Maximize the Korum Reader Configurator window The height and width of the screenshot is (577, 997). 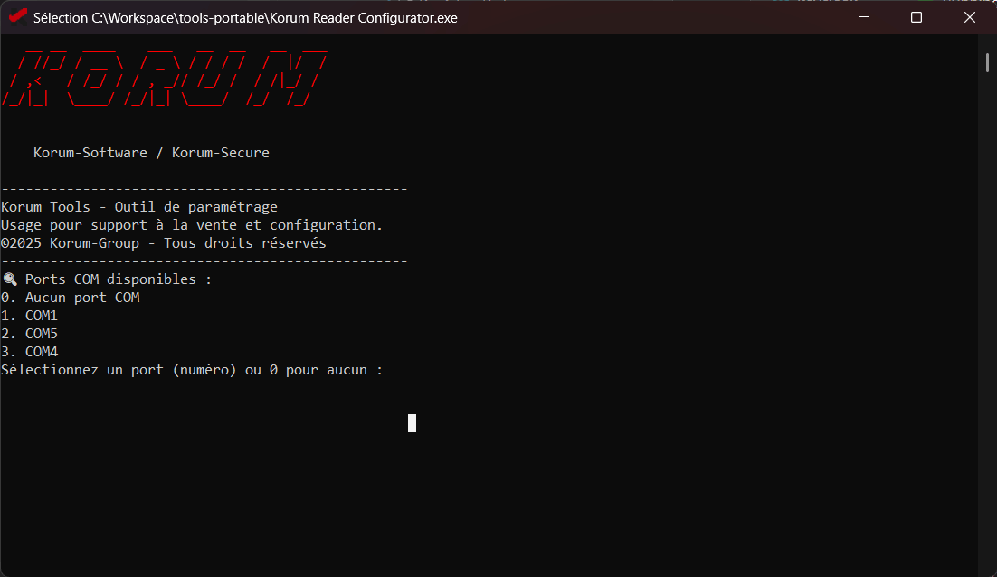[916, 17]
